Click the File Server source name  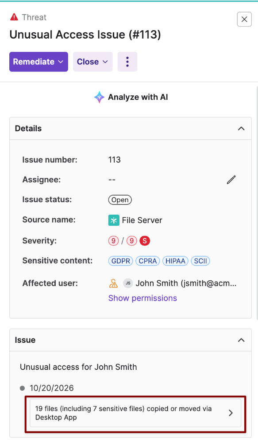[x=142, y=220]
